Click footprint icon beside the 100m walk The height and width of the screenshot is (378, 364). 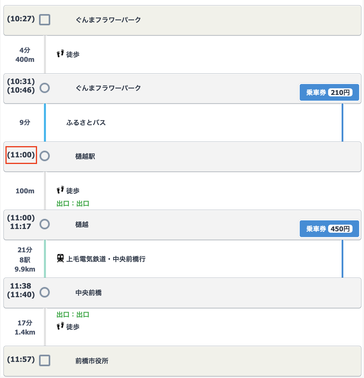tap(60, 190)
